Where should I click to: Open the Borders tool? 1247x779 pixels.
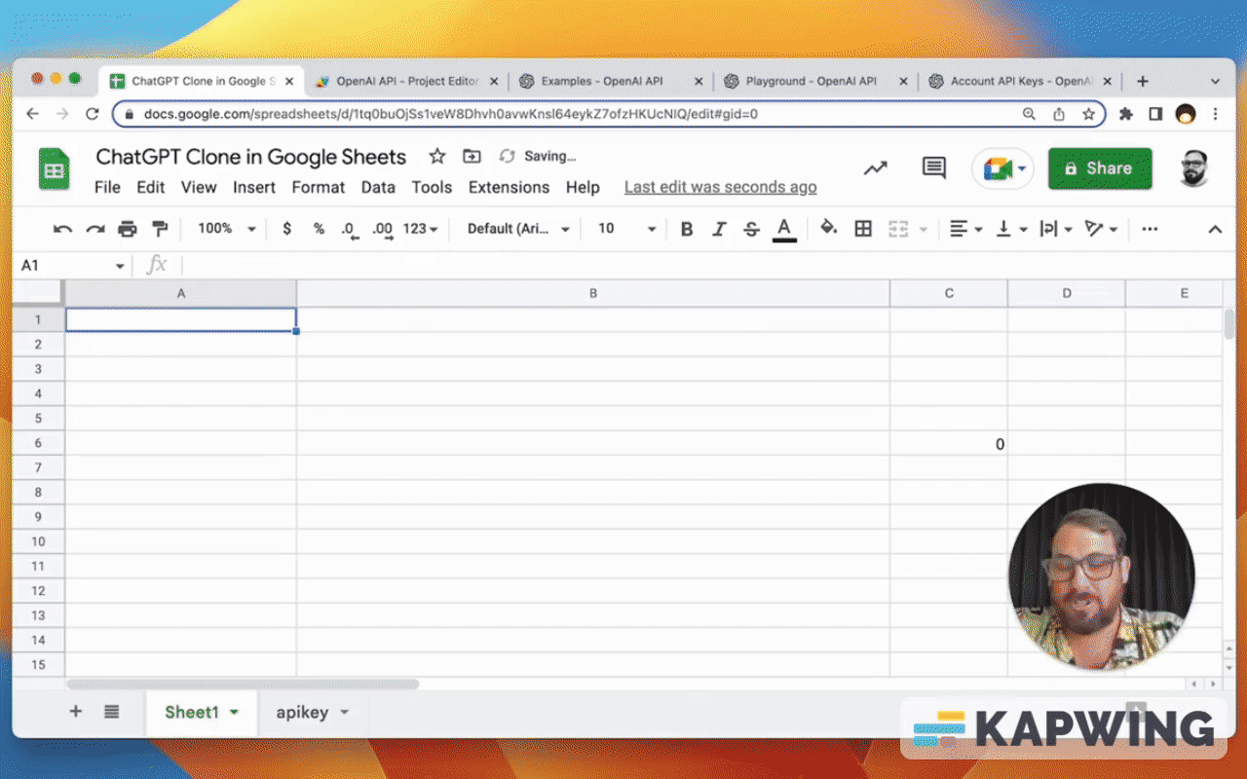tap(863, 229)
